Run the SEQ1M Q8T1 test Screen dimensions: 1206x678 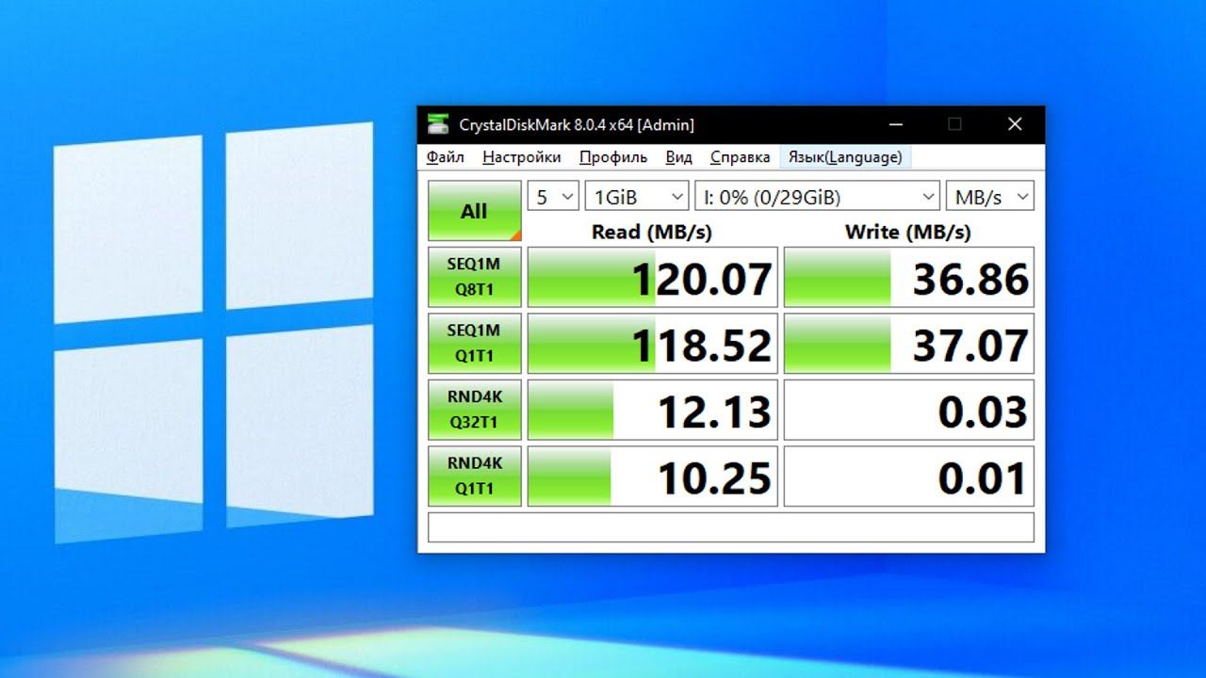point(474,277)
